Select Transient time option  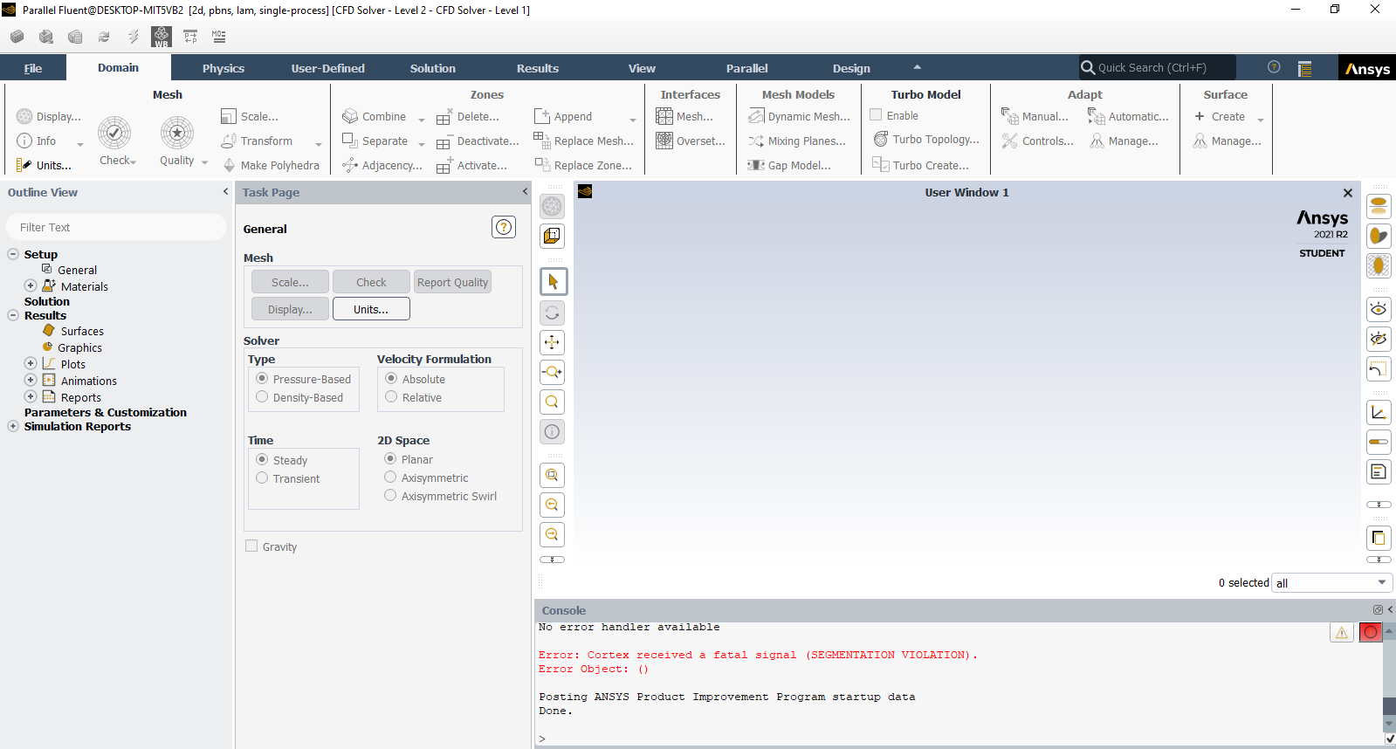coord(287,478)
